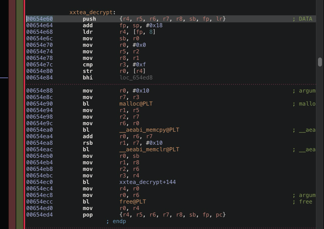Select address 00654e74

click(40, 51)
